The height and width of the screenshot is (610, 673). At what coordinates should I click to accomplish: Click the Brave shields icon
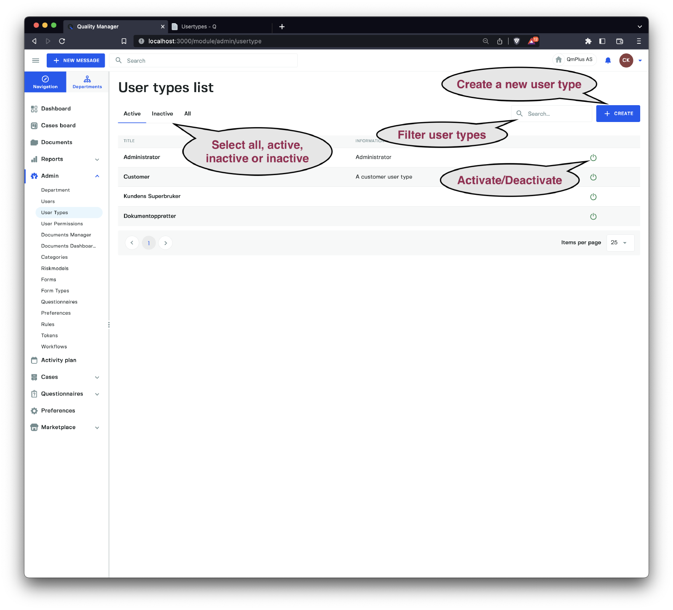coord(517,41)
